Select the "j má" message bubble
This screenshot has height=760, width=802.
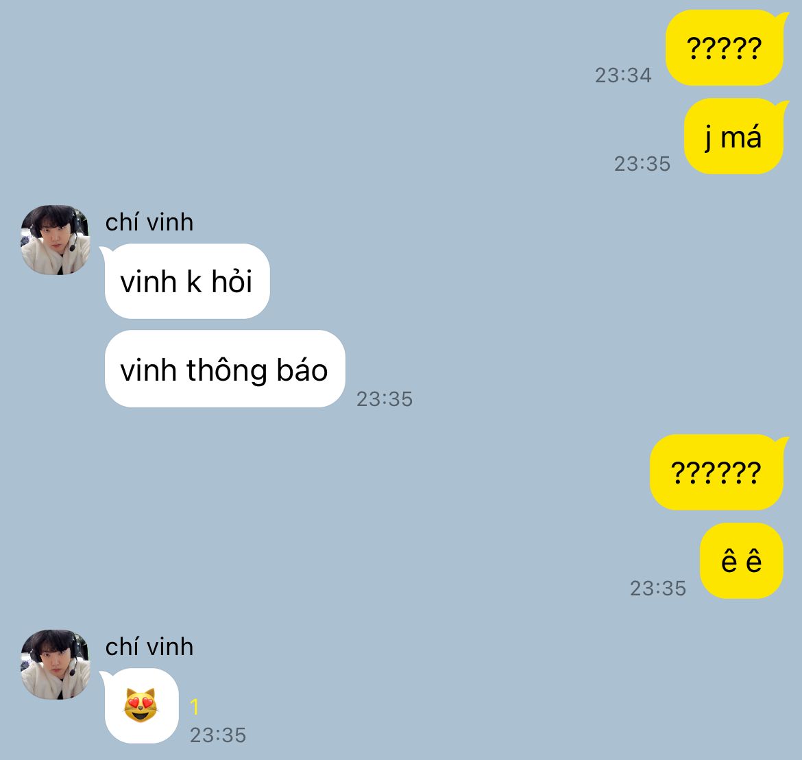[x=734, y=136]
